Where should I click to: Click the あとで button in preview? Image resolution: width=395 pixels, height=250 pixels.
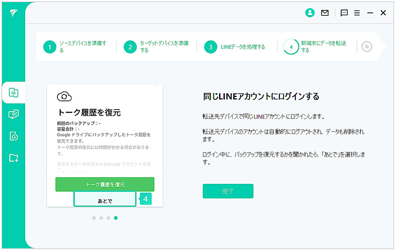pyautogui.click(x=105, y=199)
